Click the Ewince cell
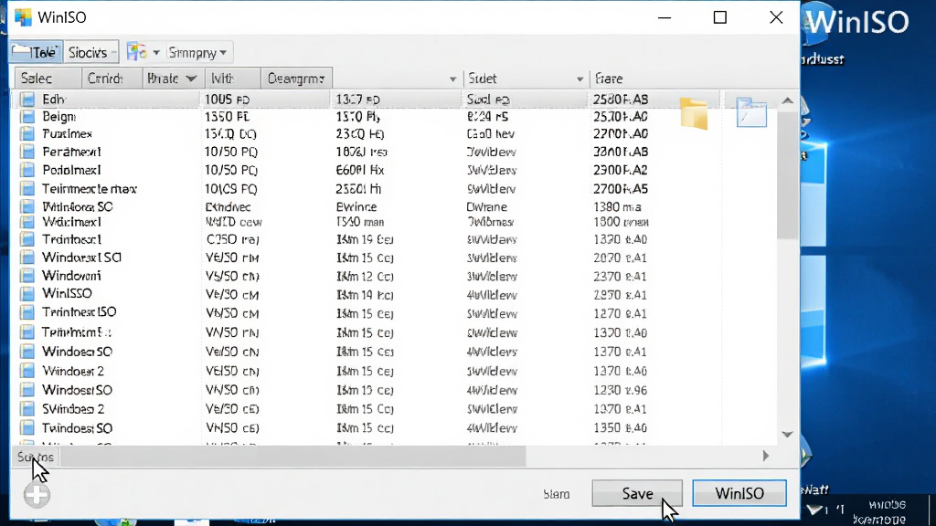The width and height of the screenshot is (936, 526). coord(356,207)
